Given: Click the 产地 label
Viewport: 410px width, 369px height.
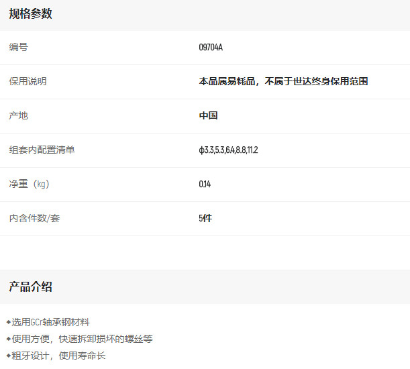Looking at the screenshot, I should click(x=19, y=115).
